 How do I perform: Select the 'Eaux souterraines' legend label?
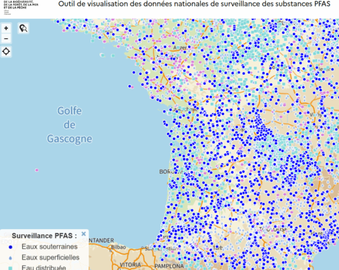click(50, 247)
